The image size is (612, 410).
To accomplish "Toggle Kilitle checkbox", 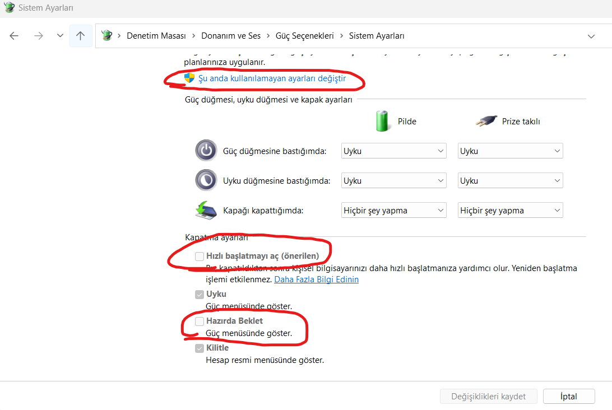I will [200, 348].
